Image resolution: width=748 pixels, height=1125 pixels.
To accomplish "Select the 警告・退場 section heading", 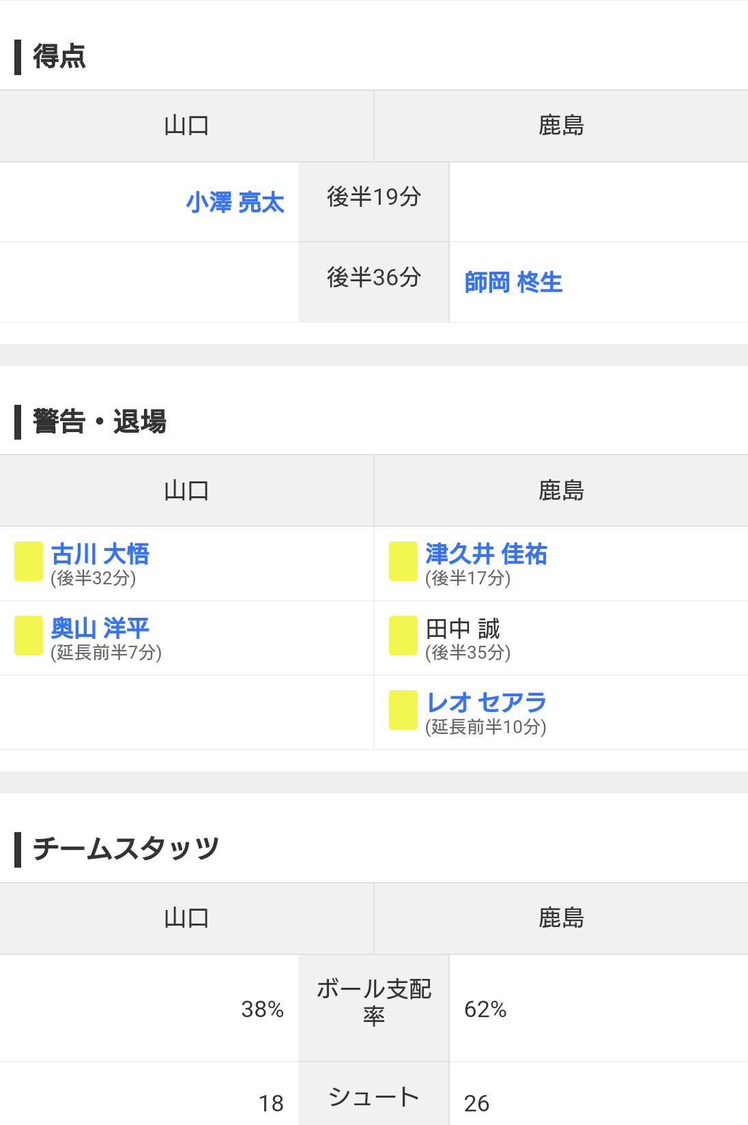I will [x=100, y=421].
